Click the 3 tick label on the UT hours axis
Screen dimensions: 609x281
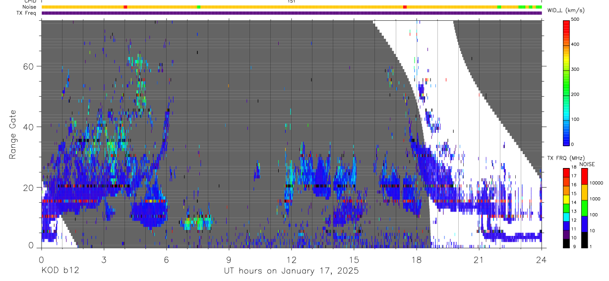pos(104,259)
